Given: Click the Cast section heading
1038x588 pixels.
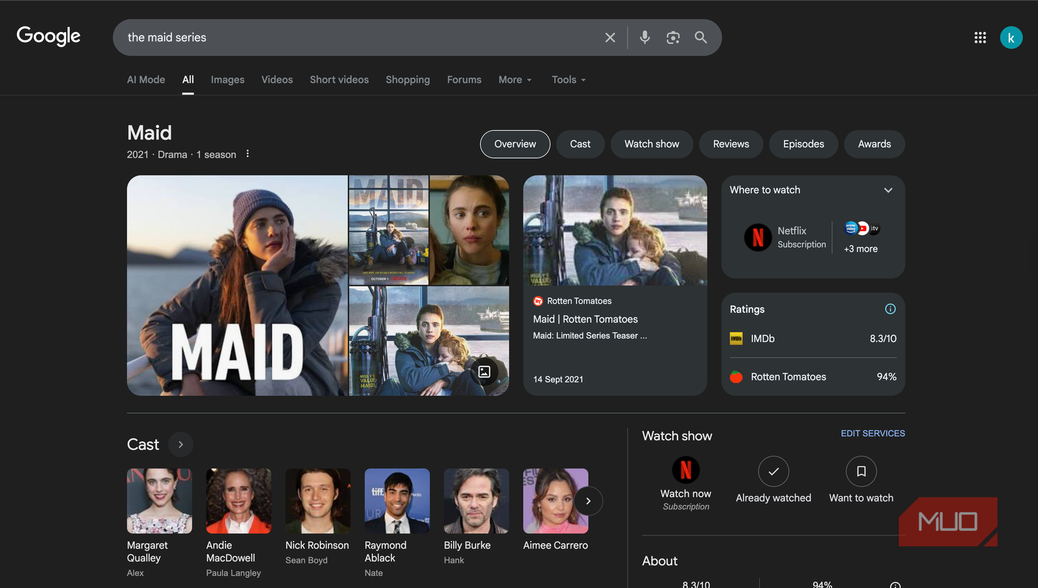Looking at the screenshot, I should (x=143, y=445).
